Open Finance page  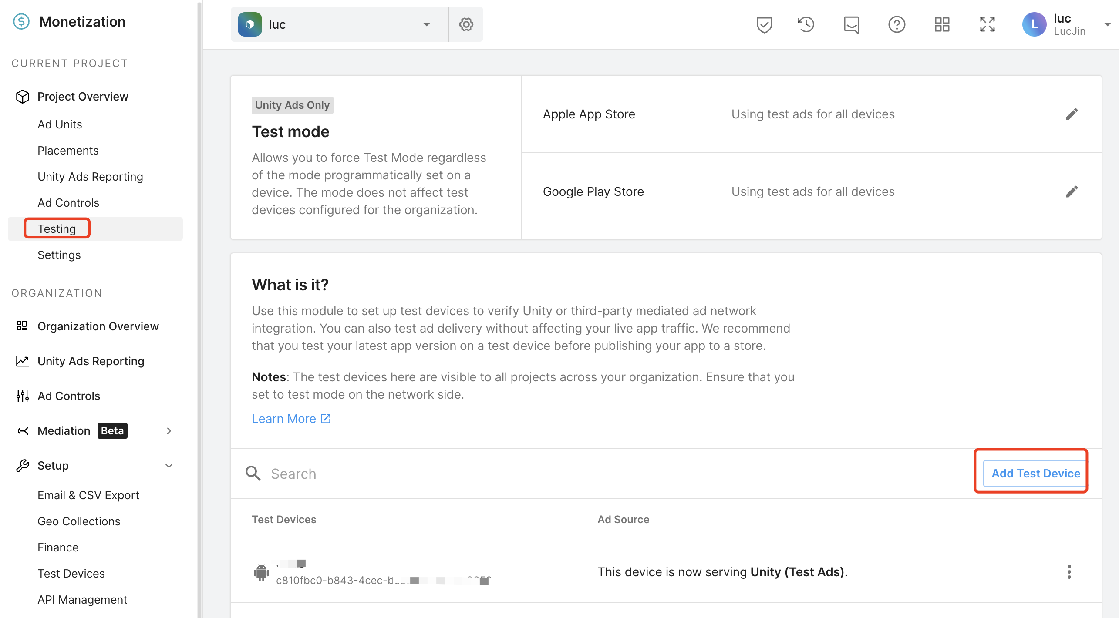tap(58, 547)
